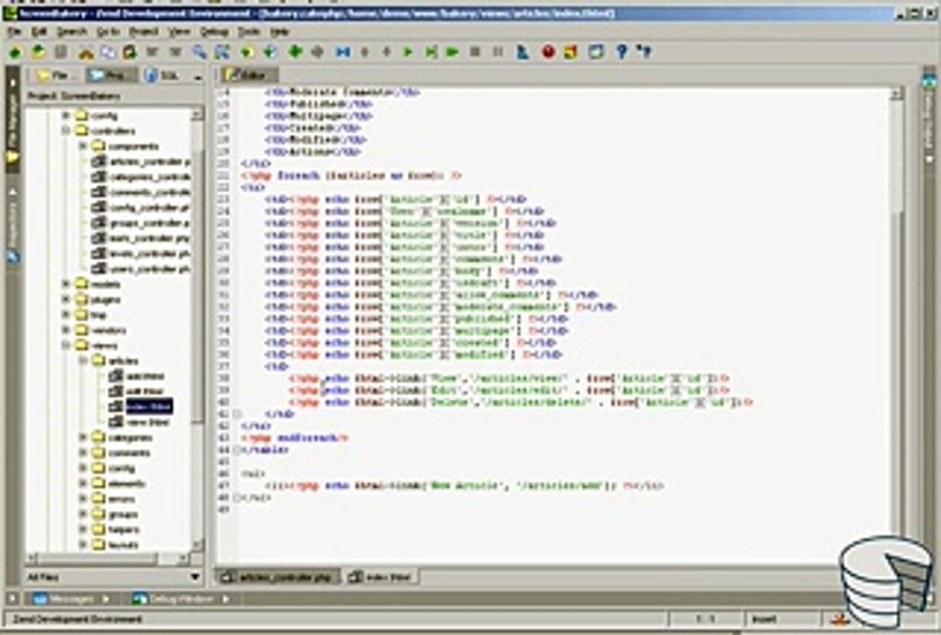Switch to the File tab in the left panel

pos(56,76)
